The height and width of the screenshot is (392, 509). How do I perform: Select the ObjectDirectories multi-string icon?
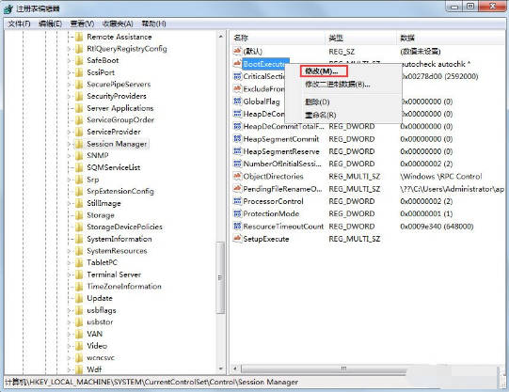[237, 177]
